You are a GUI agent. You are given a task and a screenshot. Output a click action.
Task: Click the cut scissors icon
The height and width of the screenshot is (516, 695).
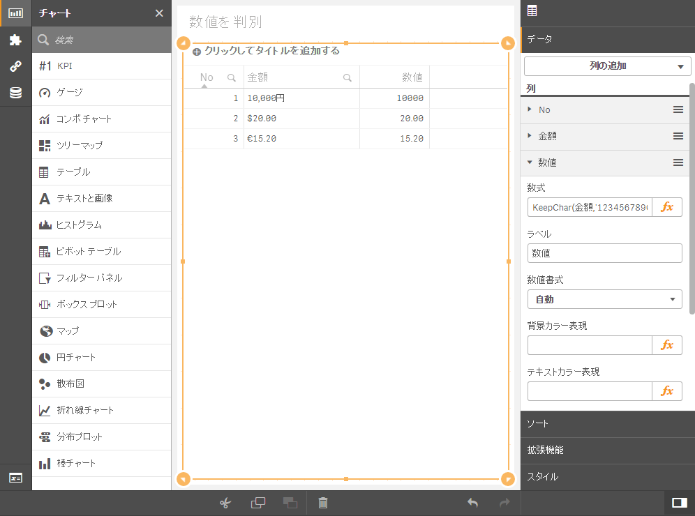tap(225, 503)
